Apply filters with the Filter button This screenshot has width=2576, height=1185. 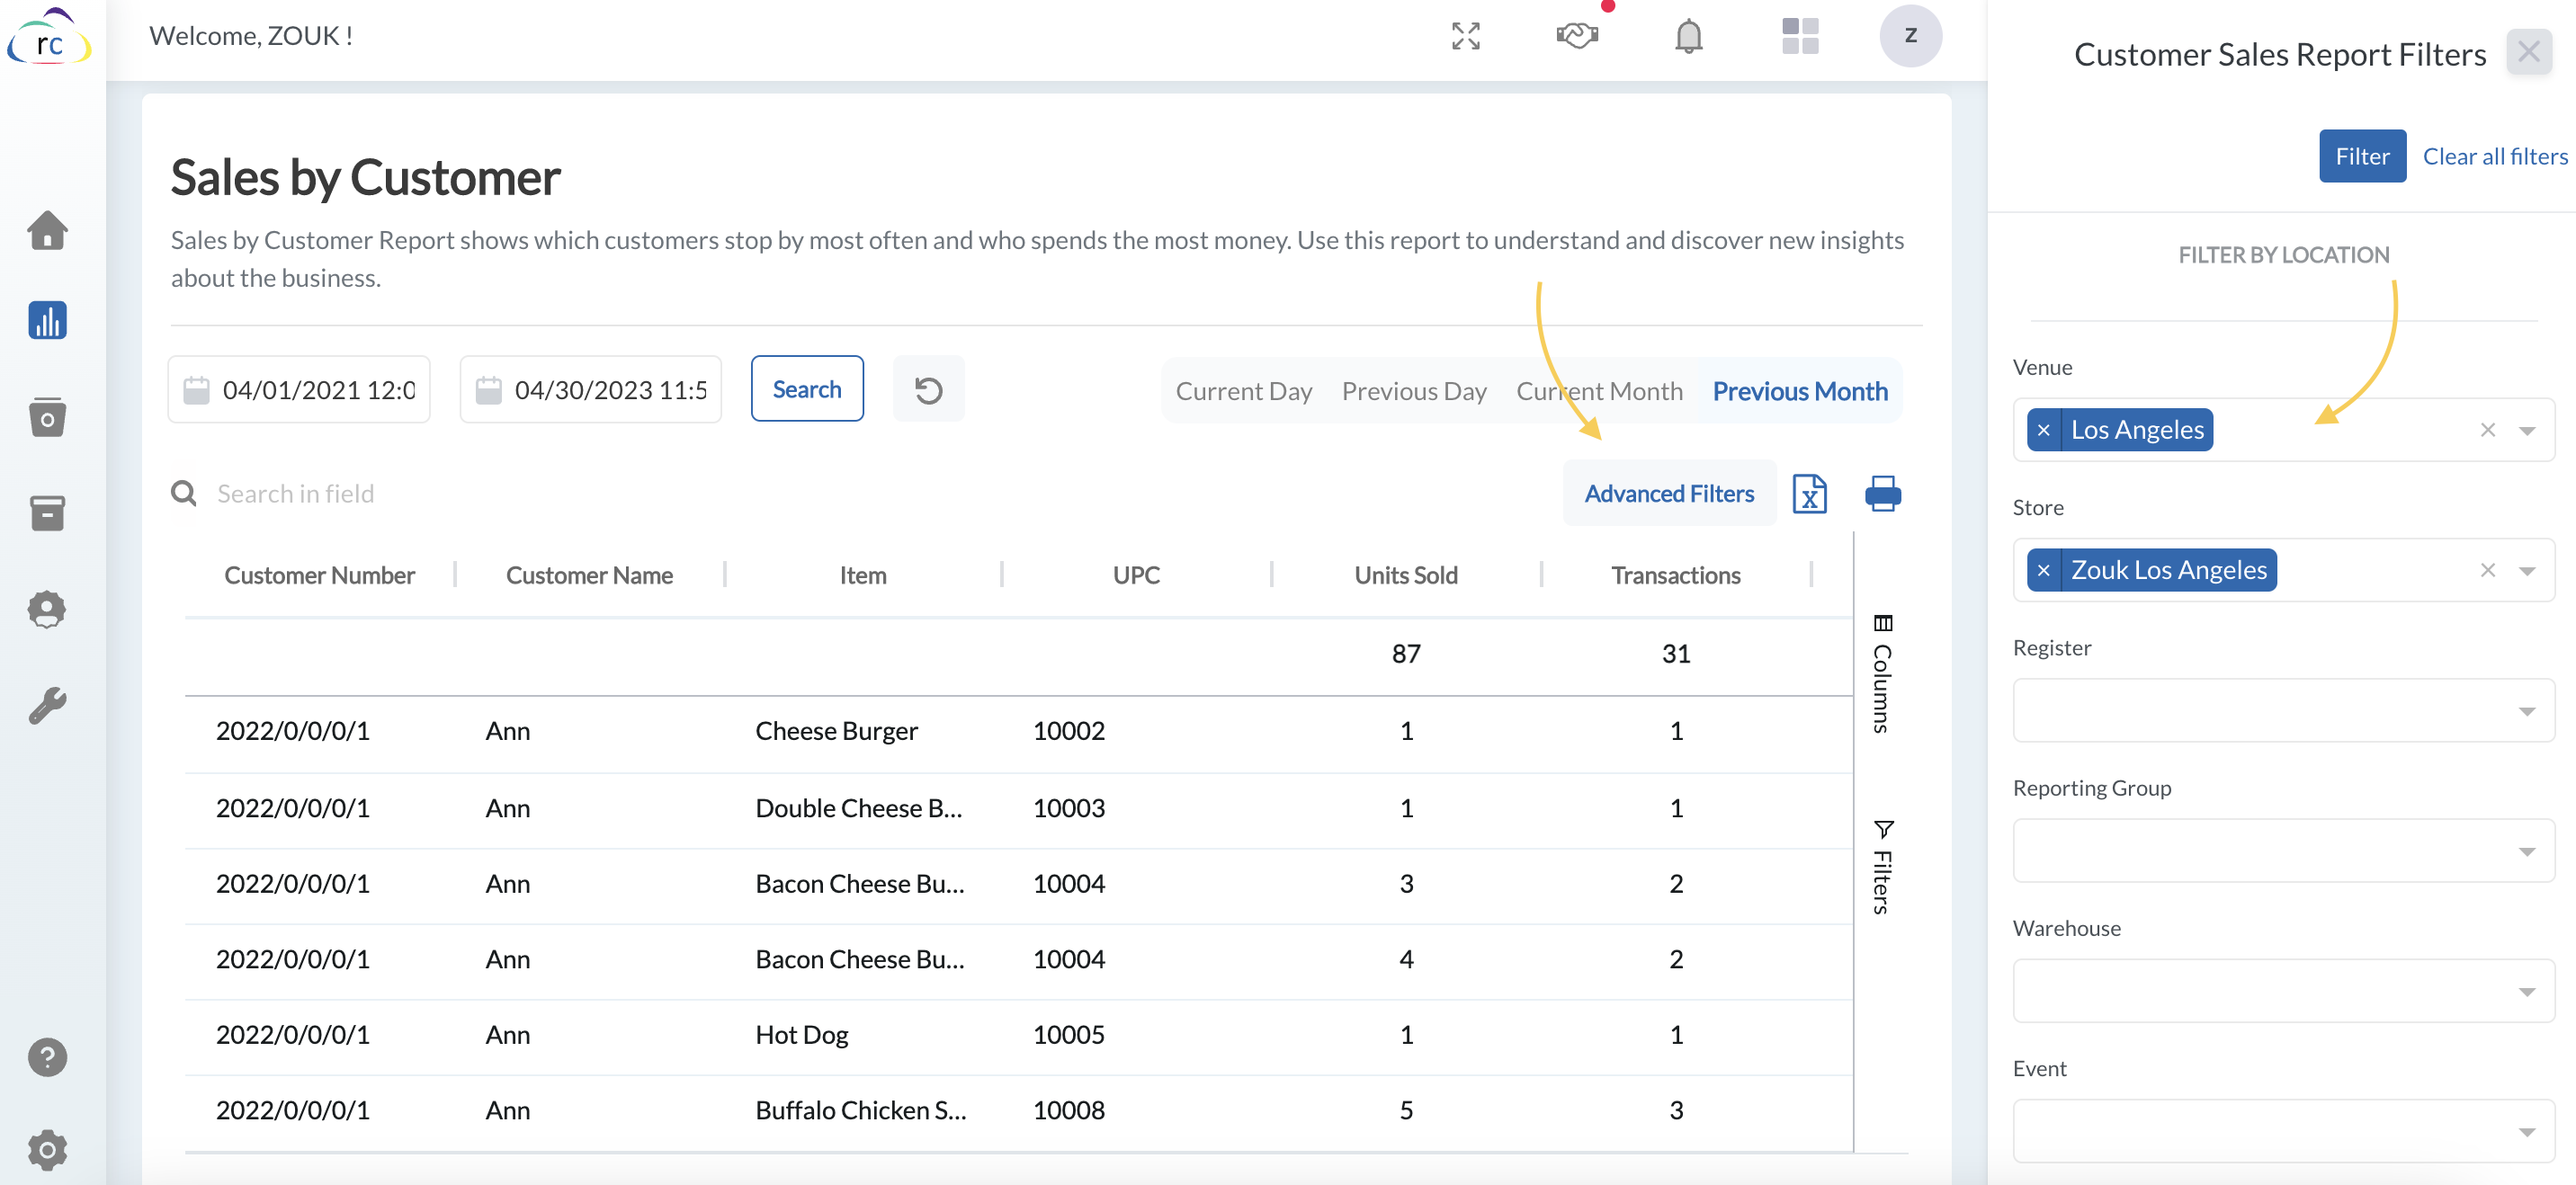[2361, 156]
